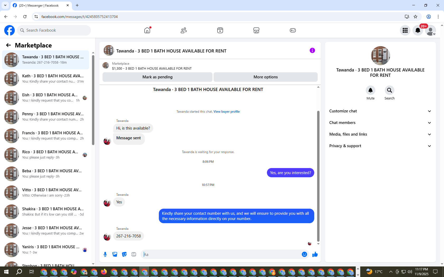The image size is (444, 277).
Task: Open the taskbar clock and date
Action: tap(422, 272)
